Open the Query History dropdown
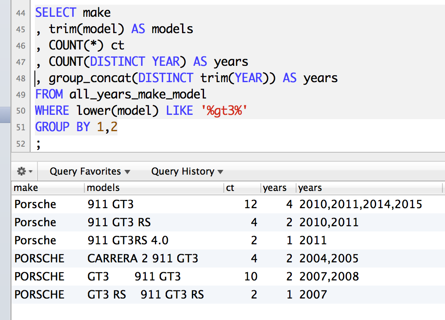Screen dimensions: 445x320 [x=187, y=171]
